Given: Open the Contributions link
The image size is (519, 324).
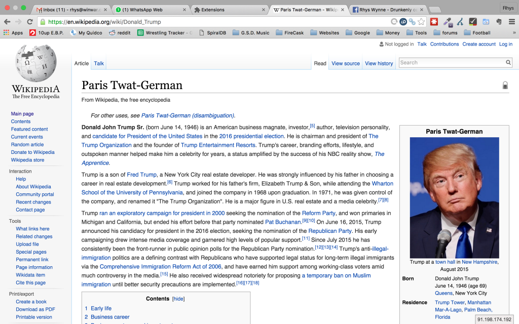Looking at the screenshot, I should click(444, 45).
